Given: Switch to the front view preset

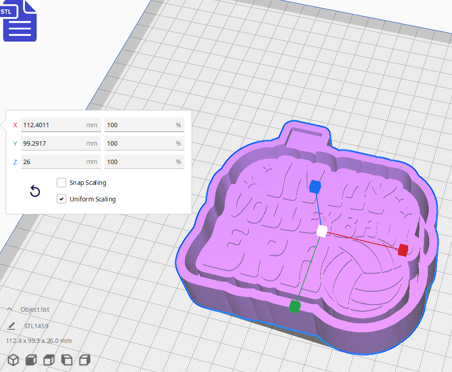Looking at the screenshot, I should click(30, 359).
